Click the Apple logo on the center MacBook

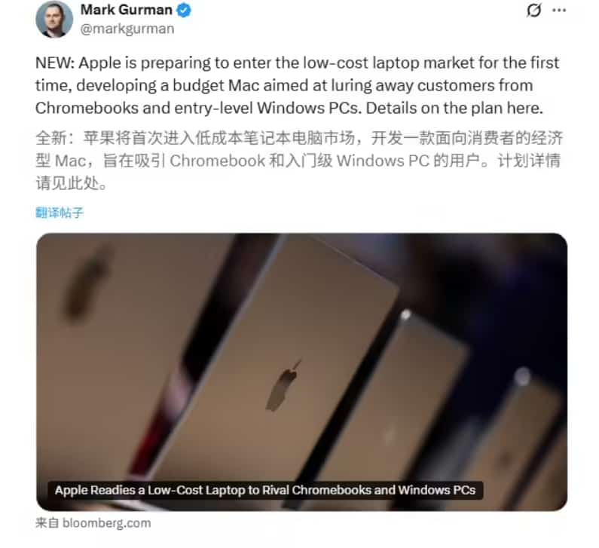(x=283, y=385)
